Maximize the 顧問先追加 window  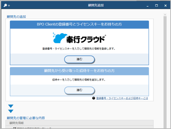157,6
